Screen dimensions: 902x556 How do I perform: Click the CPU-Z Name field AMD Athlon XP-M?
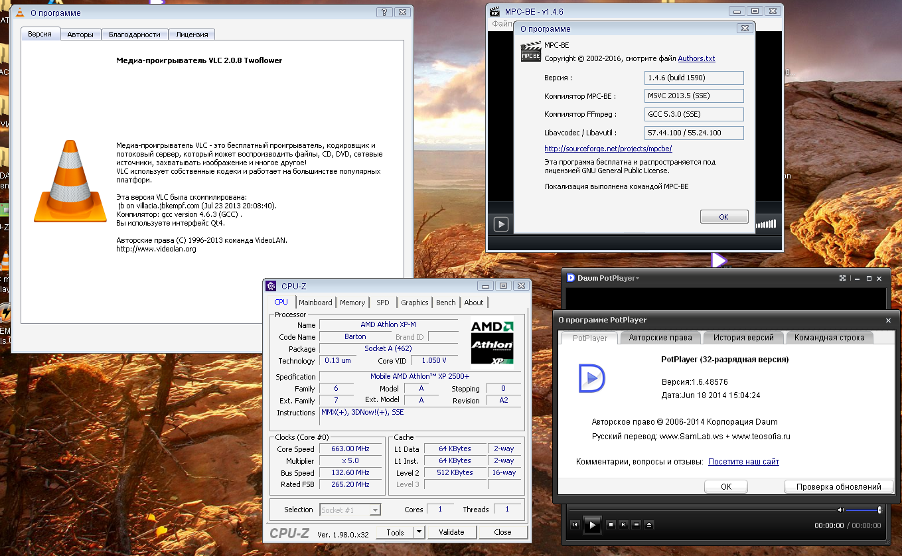(388, 324)
